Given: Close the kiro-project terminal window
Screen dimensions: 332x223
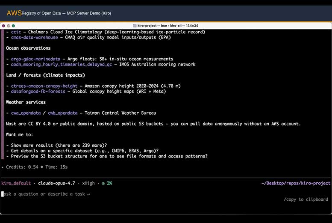Looking at the screenshot, I should click(3, 26).
